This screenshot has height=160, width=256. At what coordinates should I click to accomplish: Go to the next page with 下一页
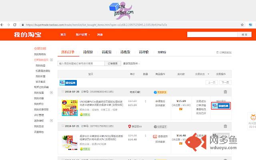[x=225, y=82]
